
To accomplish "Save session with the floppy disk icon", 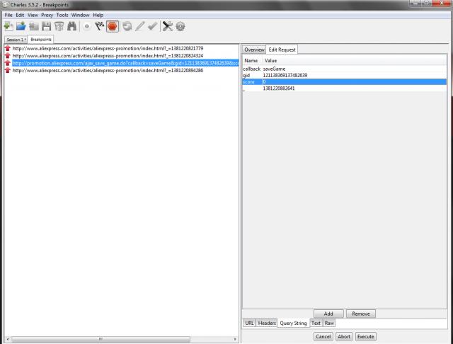I will tap(46, 26).
